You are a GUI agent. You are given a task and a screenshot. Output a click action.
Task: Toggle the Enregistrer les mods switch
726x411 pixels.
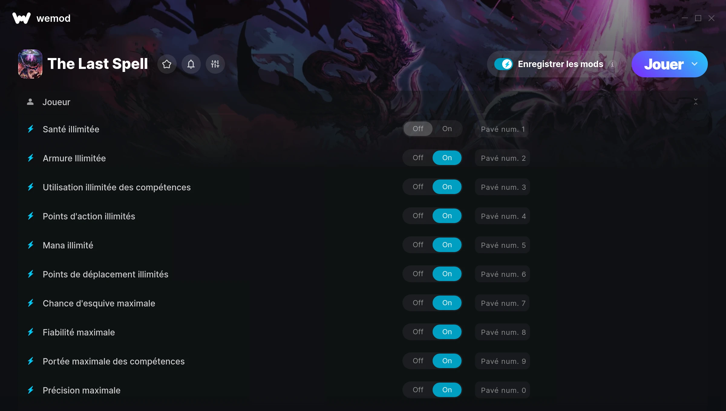[503, 64]
